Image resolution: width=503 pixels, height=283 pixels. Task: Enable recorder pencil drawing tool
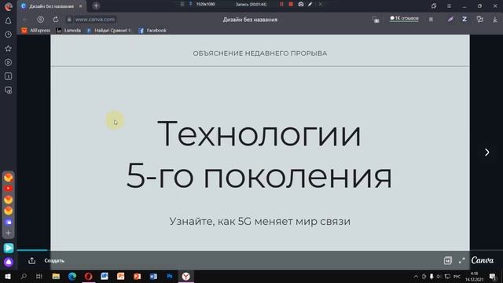[x=310, y=4]
